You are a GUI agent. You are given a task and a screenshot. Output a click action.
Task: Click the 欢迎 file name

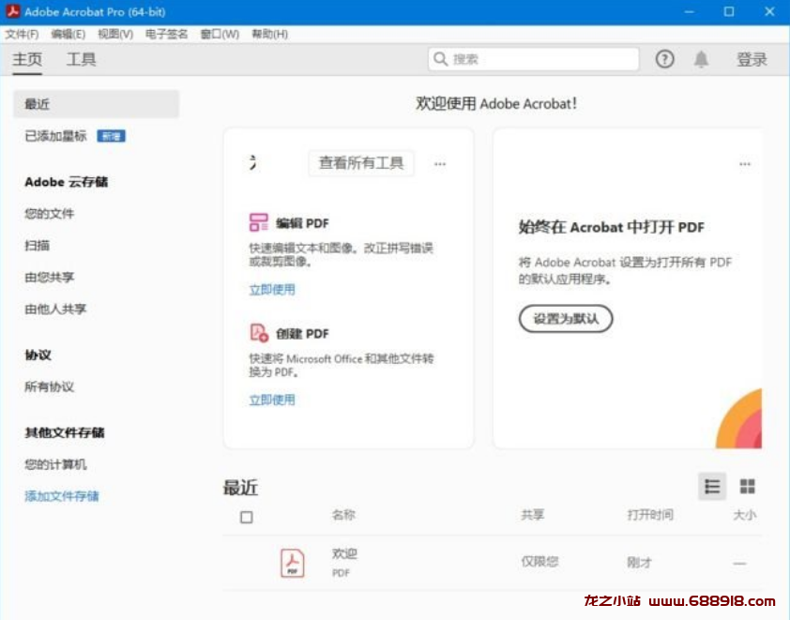tap(344, 553)
